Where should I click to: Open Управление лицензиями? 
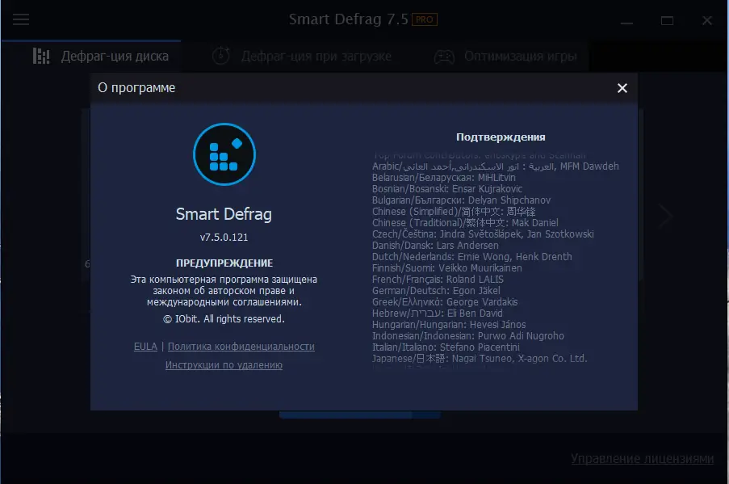[642, 457]
